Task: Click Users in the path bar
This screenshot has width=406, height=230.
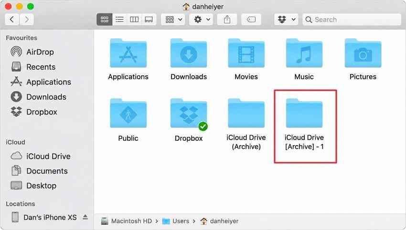Action: pos(176,221)
